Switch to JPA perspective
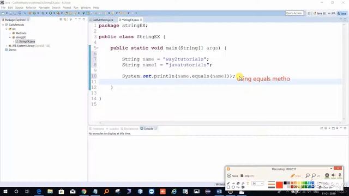 (332, 14)
